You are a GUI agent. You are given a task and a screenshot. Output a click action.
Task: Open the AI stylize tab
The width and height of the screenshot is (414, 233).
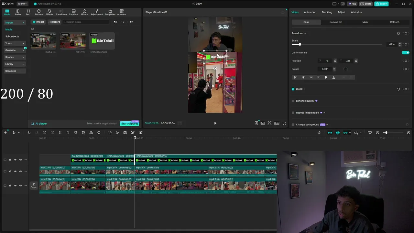click(x=356, y=12)
